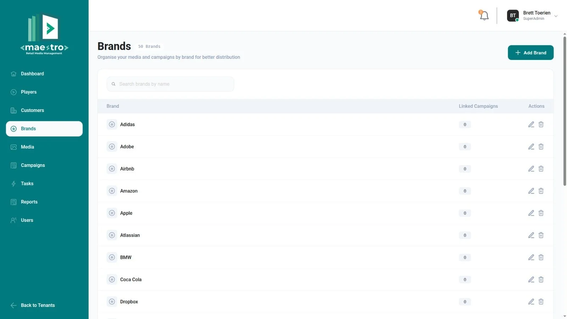Edit the Apple brand
The image size is (567, 319).
point(531,213)
